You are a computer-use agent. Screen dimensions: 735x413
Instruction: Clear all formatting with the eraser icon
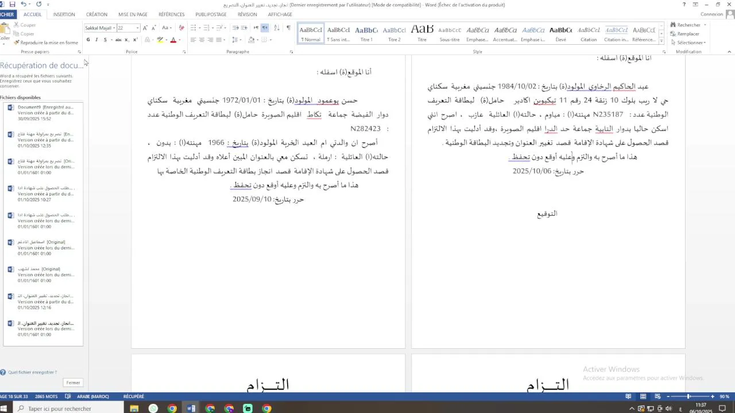(181, 28)
